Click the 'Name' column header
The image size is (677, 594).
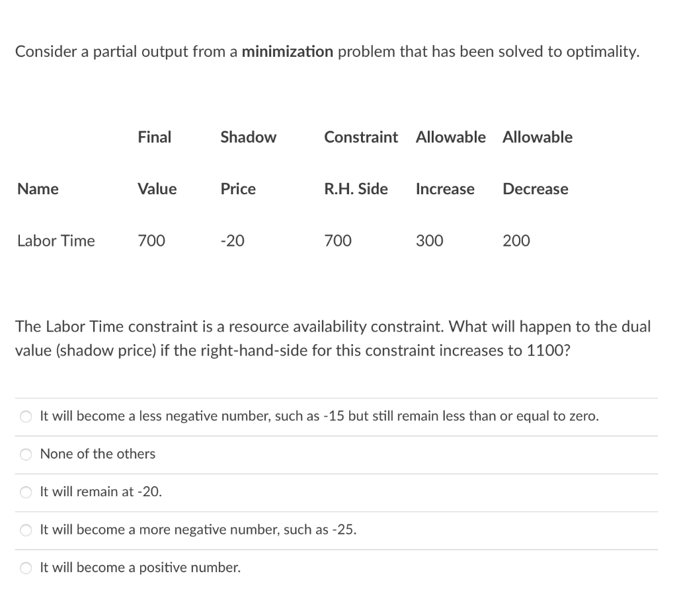tap(38, 189)
